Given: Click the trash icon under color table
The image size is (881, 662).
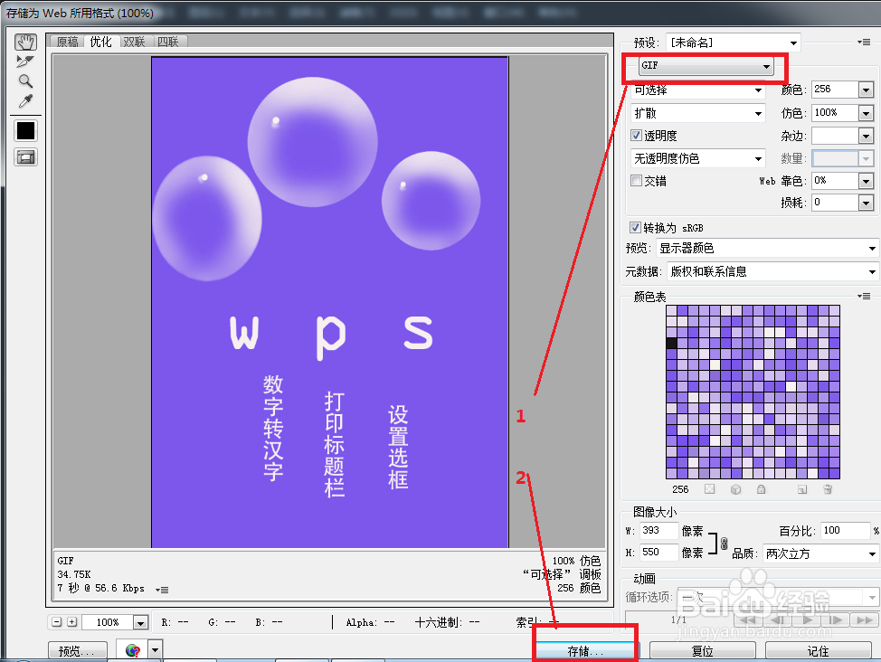Looking at the screenshot, I should (x=828, y=489).
